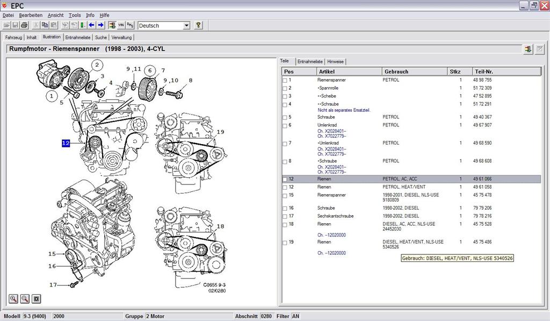Viewport: 550px width, 321px height.
Task: Check the box for Pos 1 Riemenspanner
Action: [x=285, y=81]
